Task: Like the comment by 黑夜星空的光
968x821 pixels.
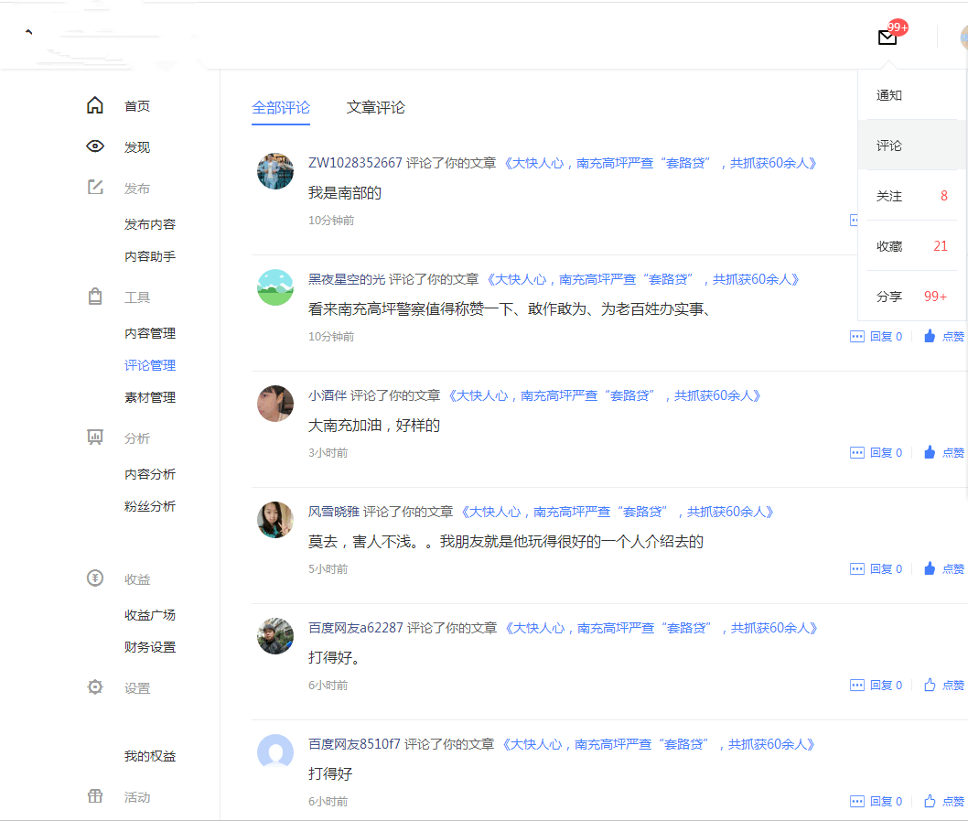Action: pyautogui.click(x=943, y=337)
